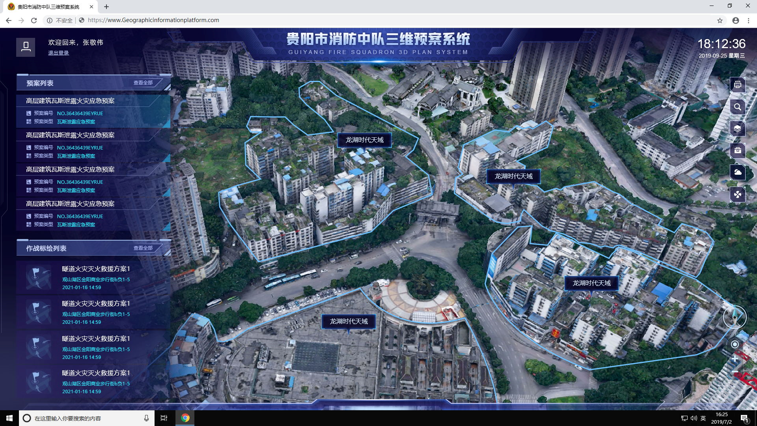Open the map search tool

coord(737,107)
